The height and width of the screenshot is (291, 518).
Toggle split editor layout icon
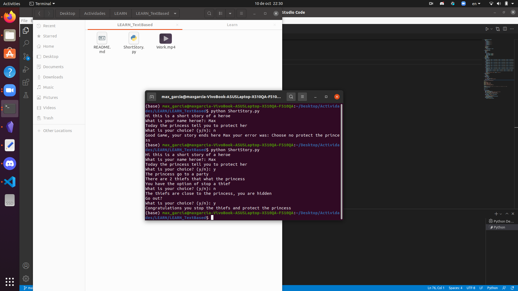(x=505, y=29)
